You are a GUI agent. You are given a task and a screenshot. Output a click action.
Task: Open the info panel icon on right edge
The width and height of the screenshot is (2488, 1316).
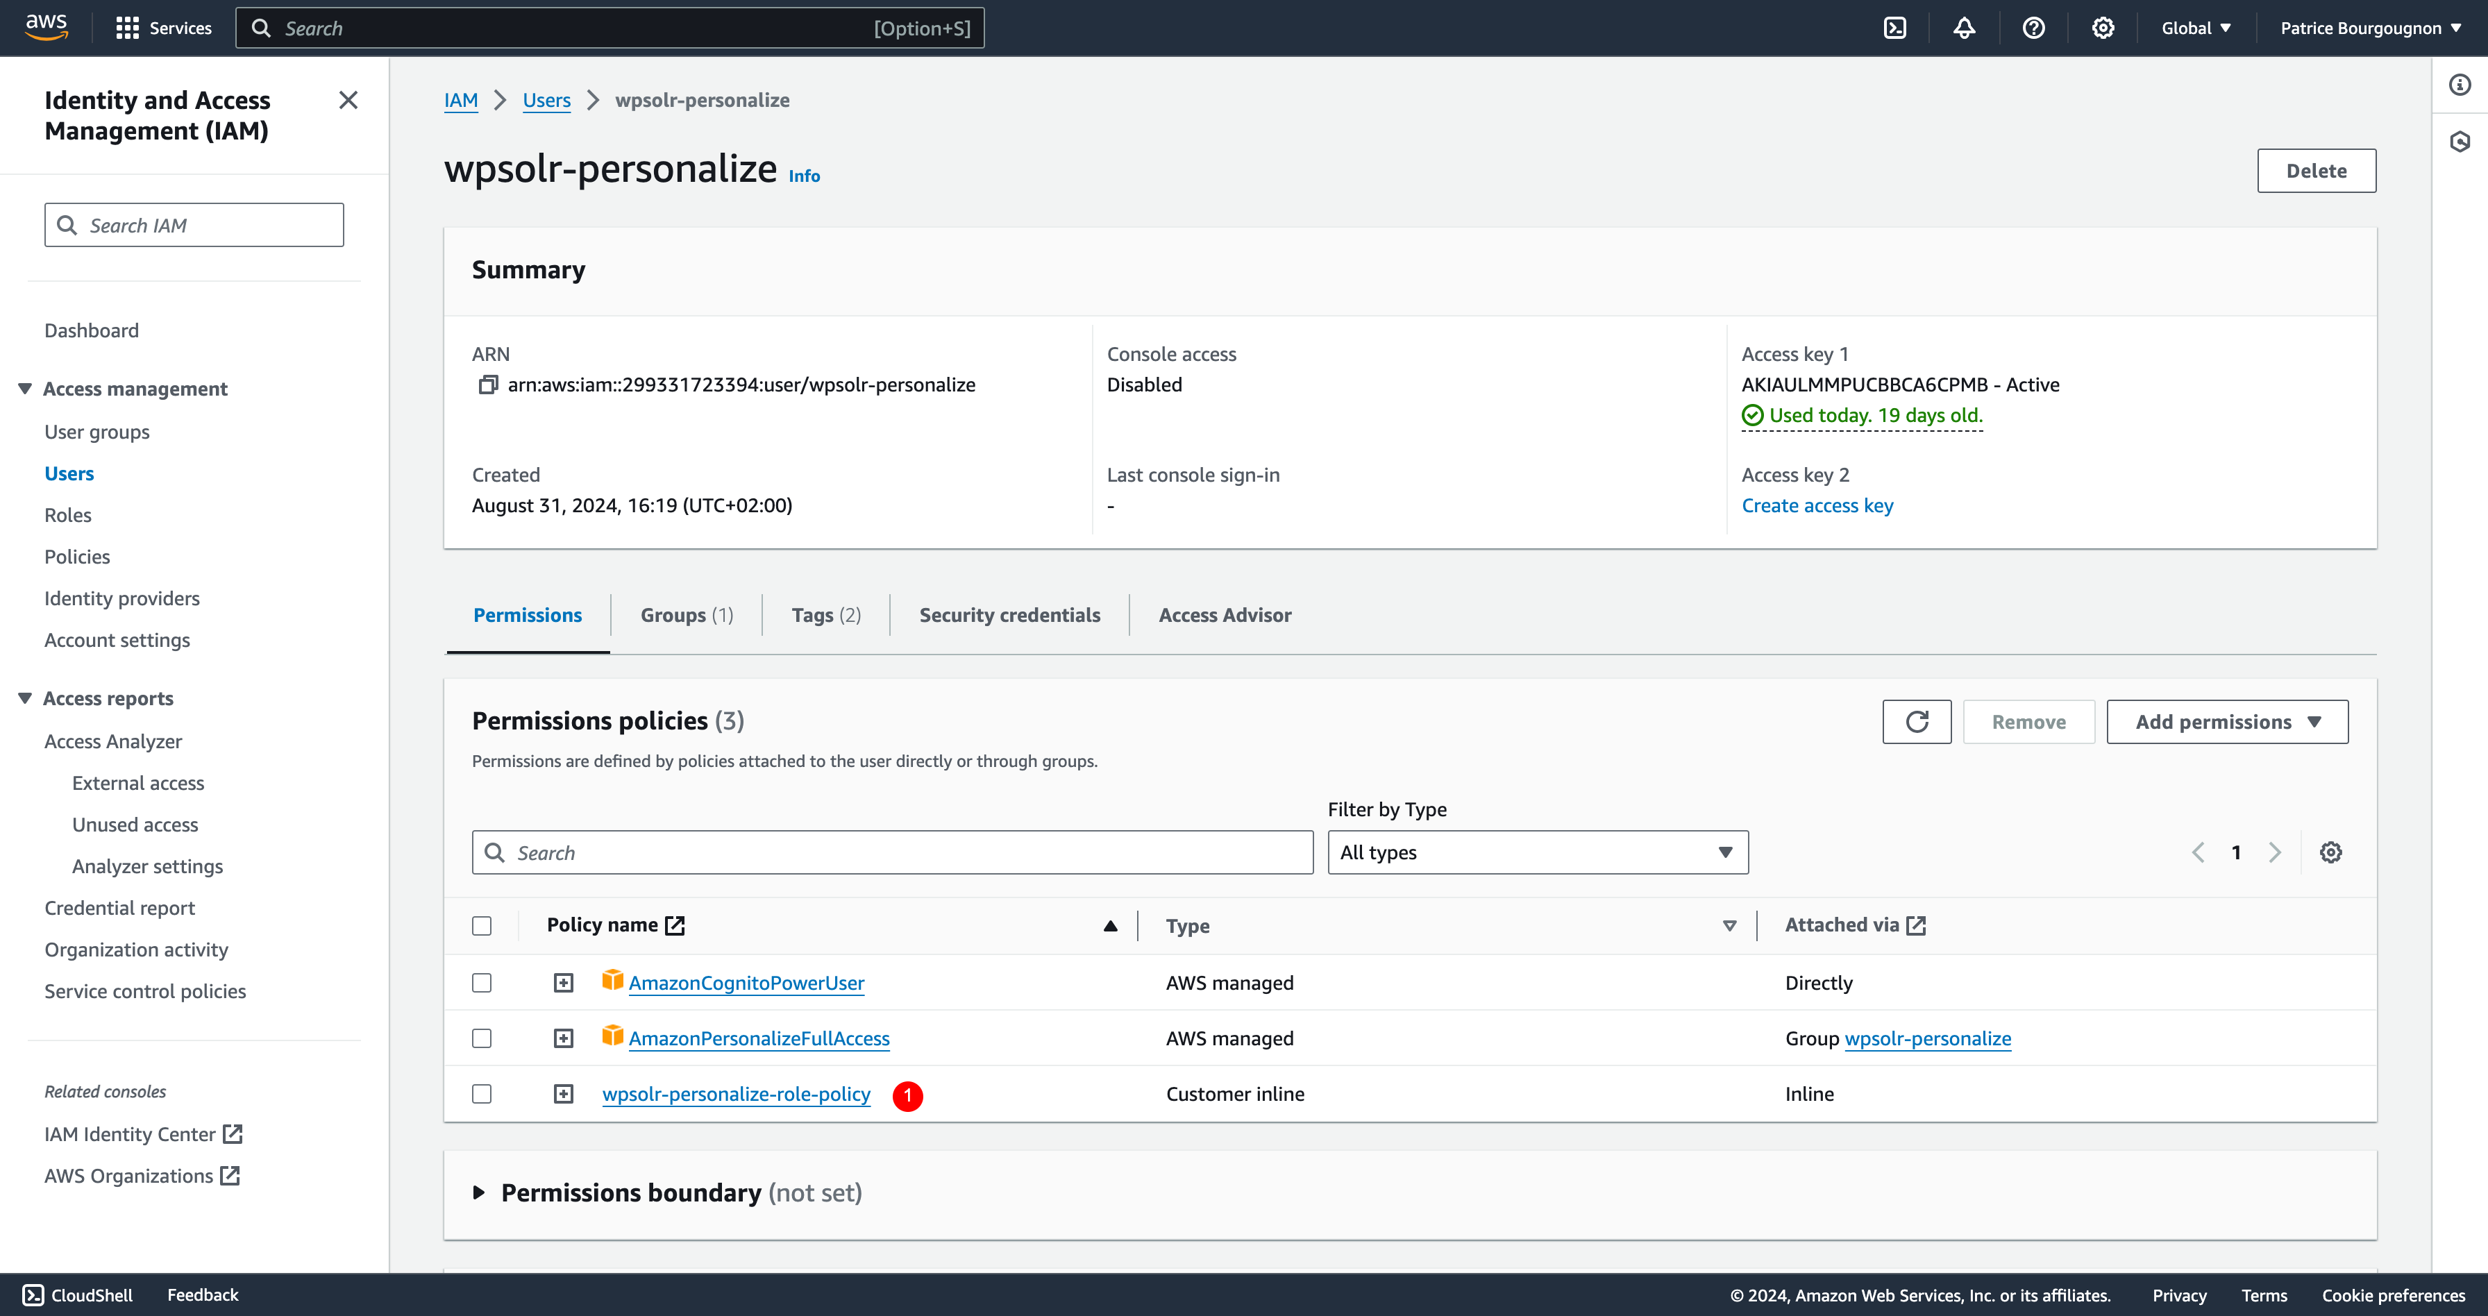pyautogui.click(x=2460, y=85)
